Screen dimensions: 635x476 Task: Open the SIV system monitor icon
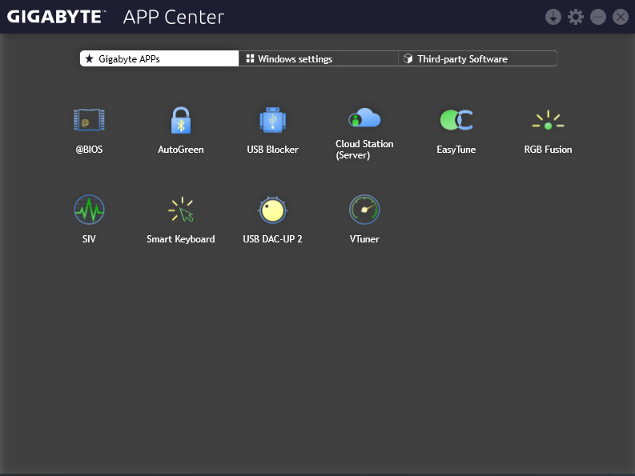[x=89, y=210]
